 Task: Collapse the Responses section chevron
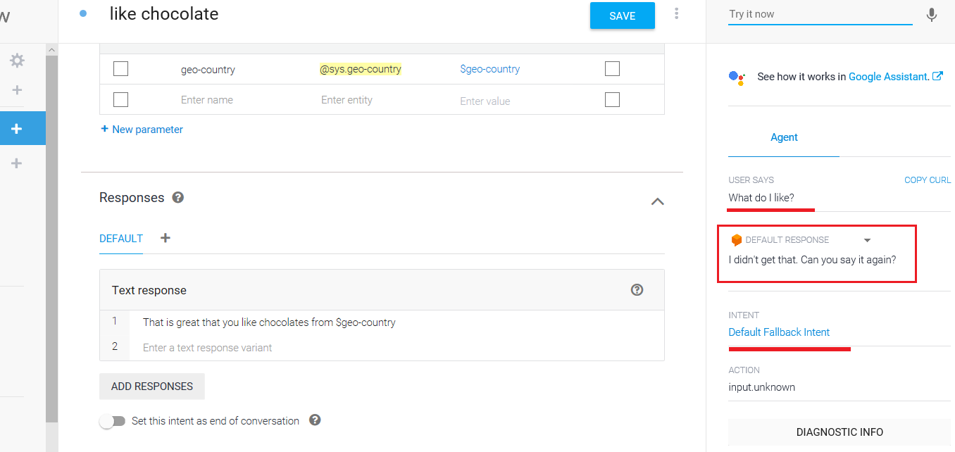(657, 201)
